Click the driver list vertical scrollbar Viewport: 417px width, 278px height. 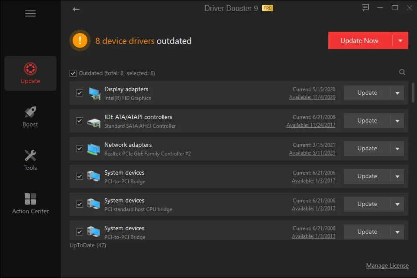click(413, 93)
